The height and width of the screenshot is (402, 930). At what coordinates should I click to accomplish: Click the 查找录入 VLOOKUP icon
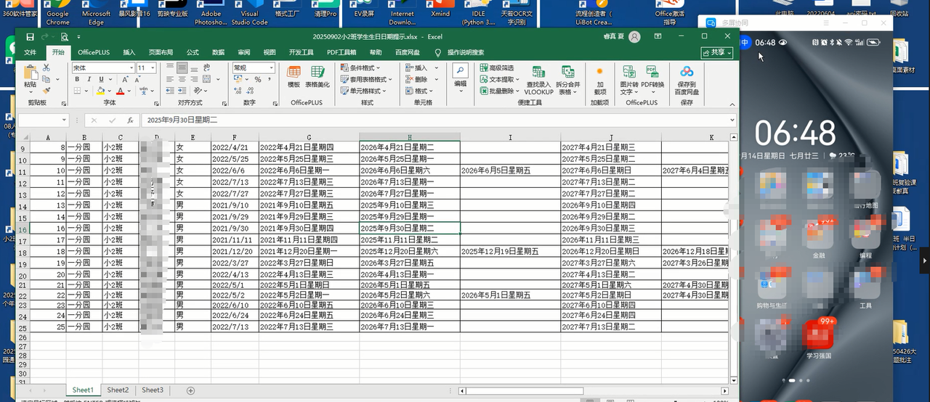click(538, 78)
